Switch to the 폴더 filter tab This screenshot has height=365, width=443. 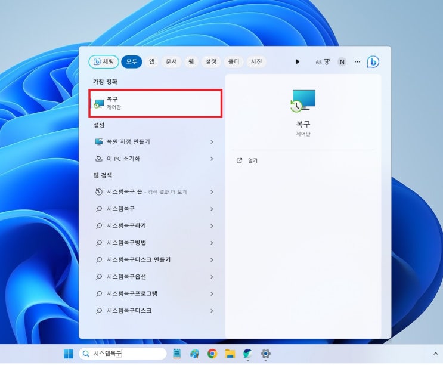coord(233,61)
